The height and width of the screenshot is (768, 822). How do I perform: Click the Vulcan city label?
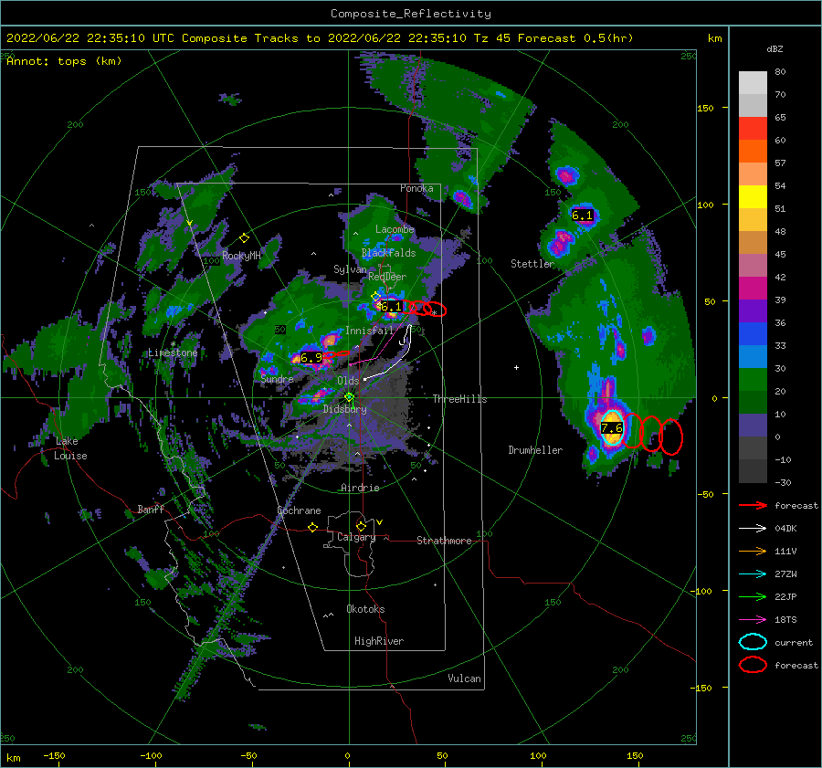pos(464,679)
